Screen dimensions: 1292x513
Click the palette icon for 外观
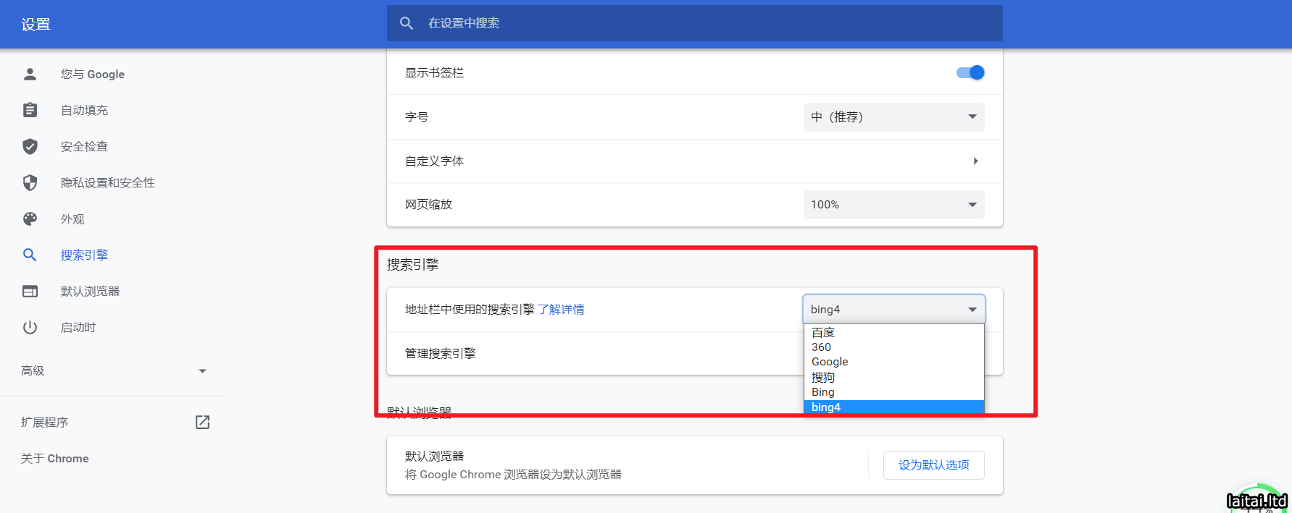(30, 219)
